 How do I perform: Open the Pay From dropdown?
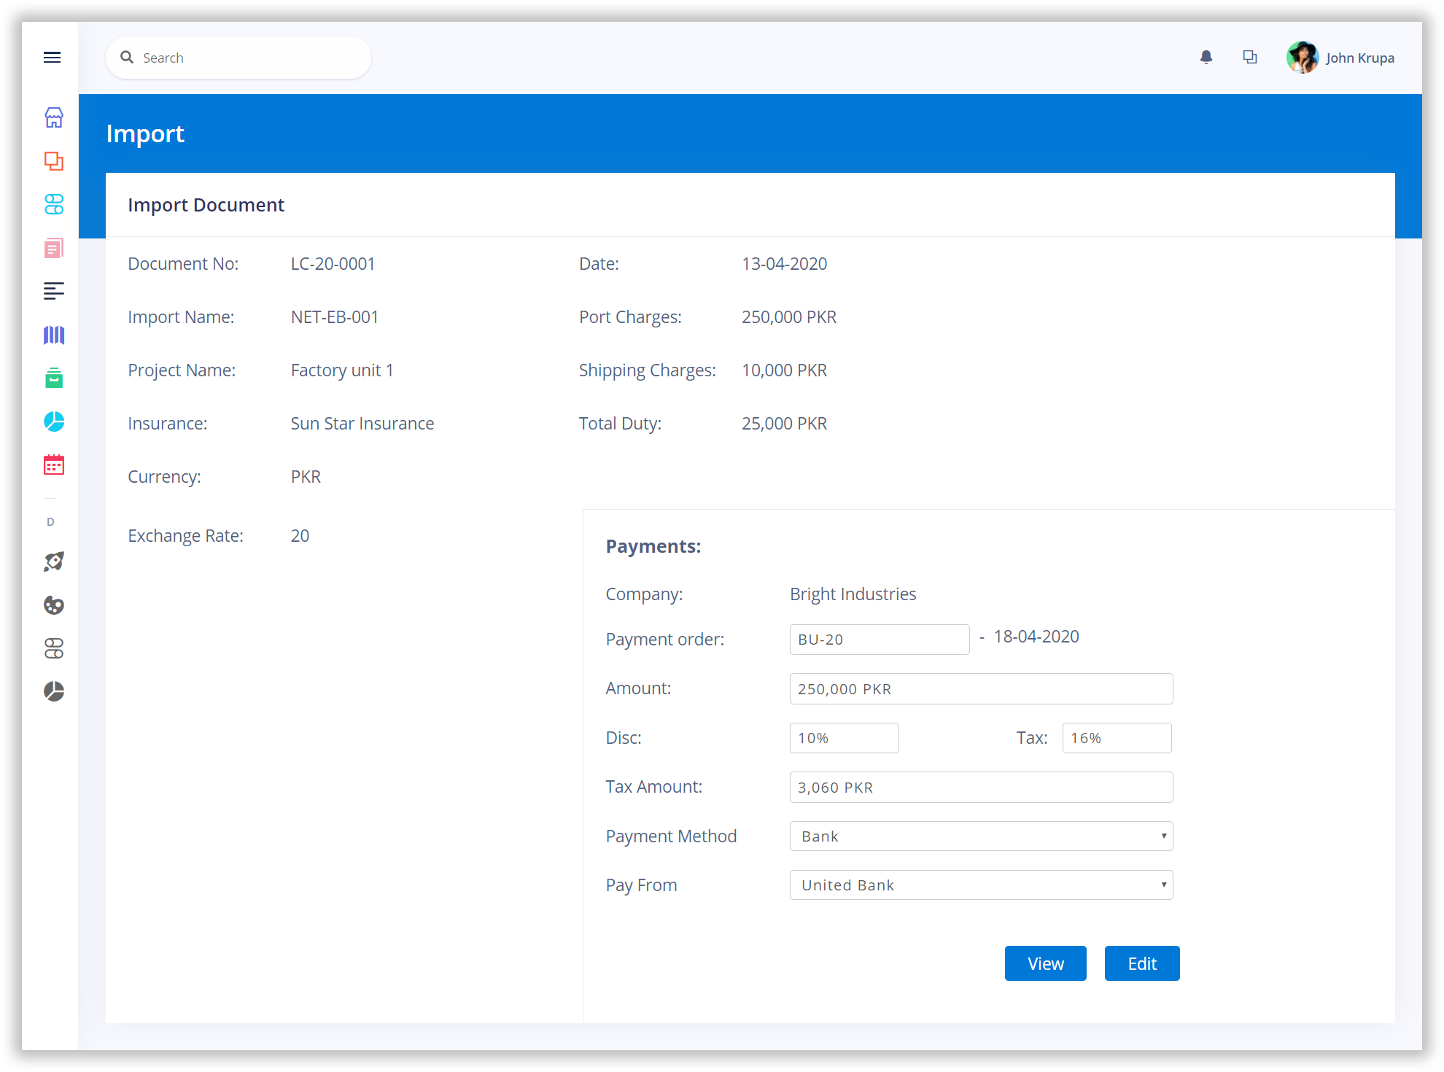tap(981, 885)
